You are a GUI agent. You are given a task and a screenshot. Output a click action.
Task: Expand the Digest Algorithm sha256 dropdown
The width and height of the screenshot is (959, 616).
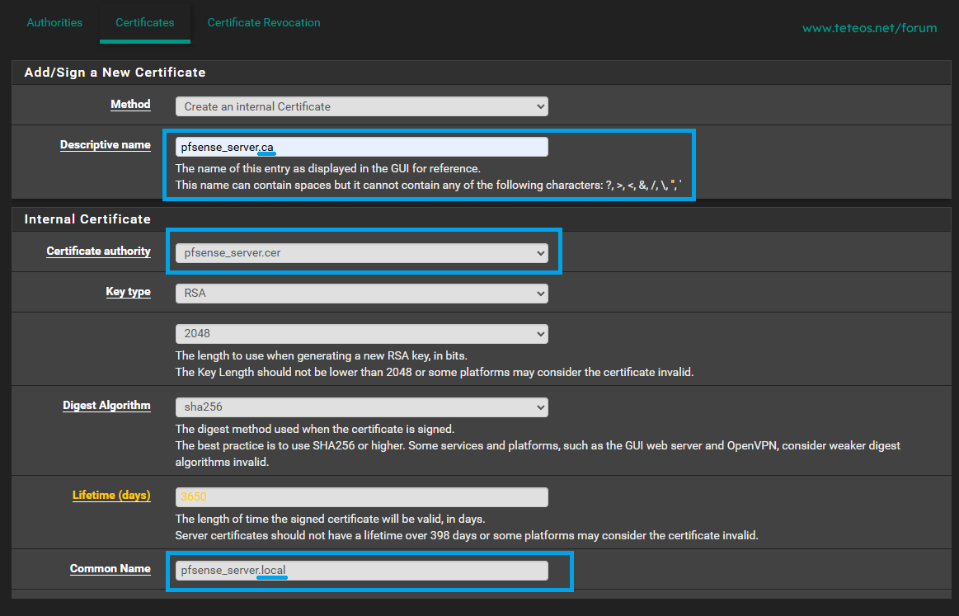[x=361, y=407]
